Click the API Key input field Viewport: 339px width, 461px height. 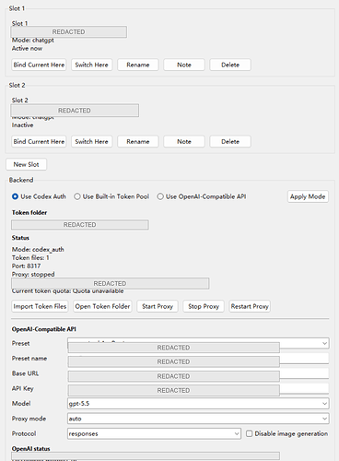coord(198,389)
